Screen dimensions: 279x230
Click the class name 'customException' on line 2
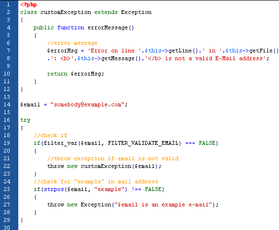pos(65,12)
